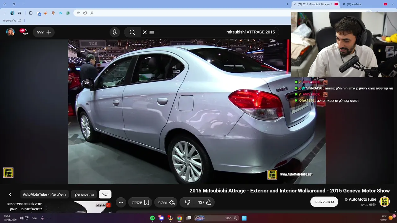Screen dimensions: 397x223
Task: Click the YouTube Create button
Action: click(44, 32)
